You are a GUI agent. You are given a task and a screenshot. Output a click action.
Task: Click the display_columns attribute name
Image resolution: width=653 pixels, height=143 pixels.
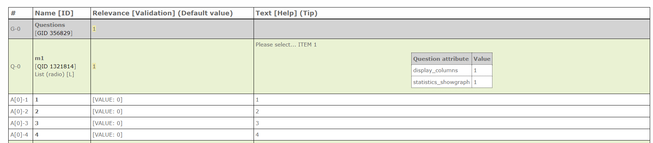click(x=435, y=70)
